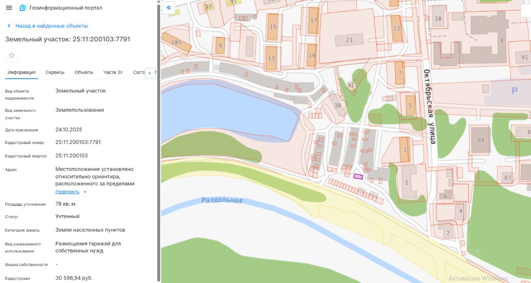Click the date value 24.10.2025
This screenshot has height=283, width=531.
pos(69,130)
